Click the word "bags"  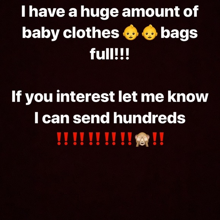pos(179,34)
